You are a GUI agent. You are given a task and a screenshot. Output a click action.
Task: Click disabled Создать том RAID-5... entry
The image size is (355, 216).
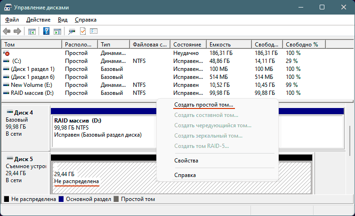[x=202, y=146]
